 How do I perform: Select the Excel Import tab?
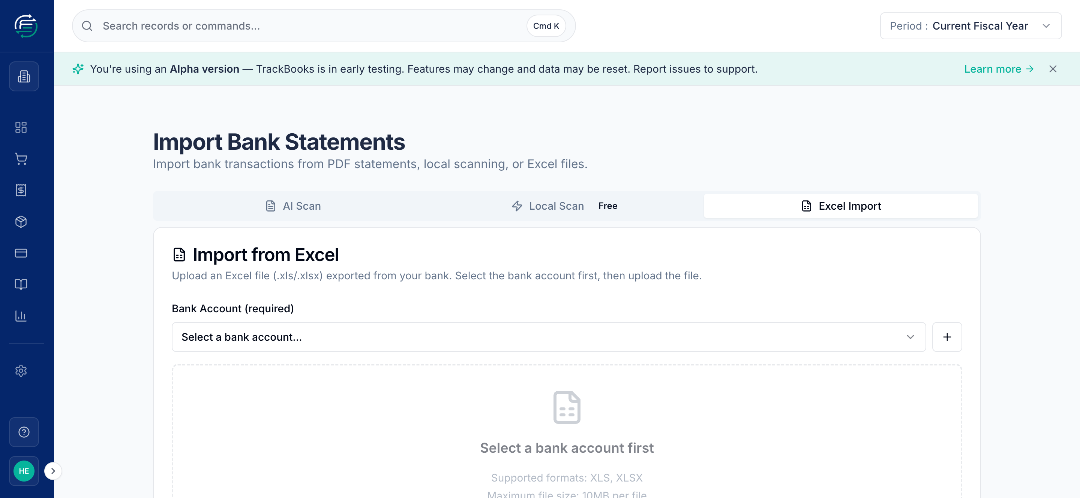coord(841,206)
